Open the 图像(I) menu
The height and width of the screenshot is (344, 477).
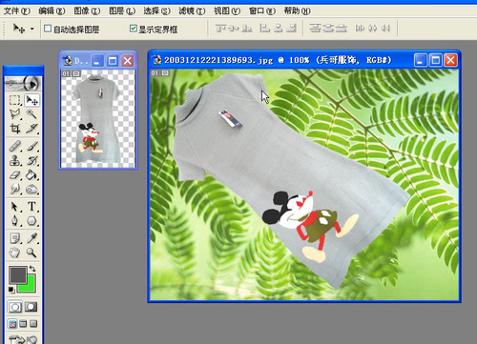pyautogui.click(x=87, y=11)
